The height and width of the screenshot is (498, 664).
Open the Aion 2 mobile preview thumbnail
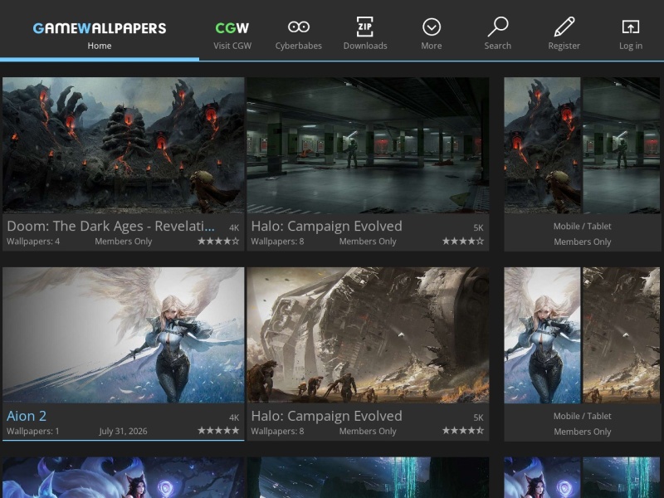click(542, 335)
